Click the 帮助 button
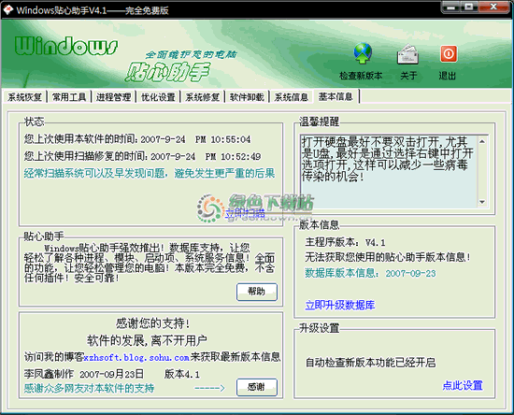This screenshot has height=415, width=514. point(257,292)
